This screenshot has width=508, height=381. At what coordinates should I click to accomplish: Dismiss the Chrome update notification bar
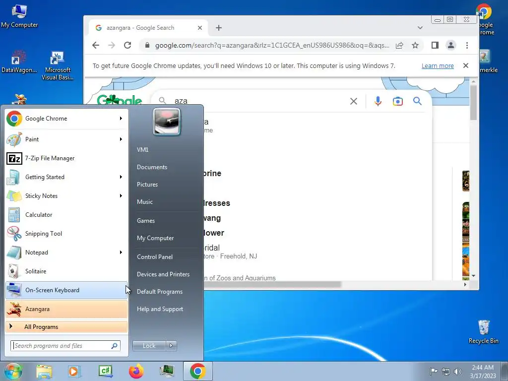466,66
